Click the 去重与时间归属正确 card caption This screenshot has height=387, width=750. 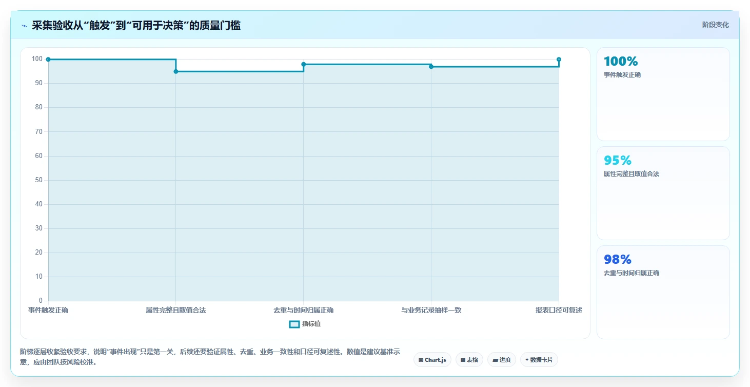tap(631, 273)
